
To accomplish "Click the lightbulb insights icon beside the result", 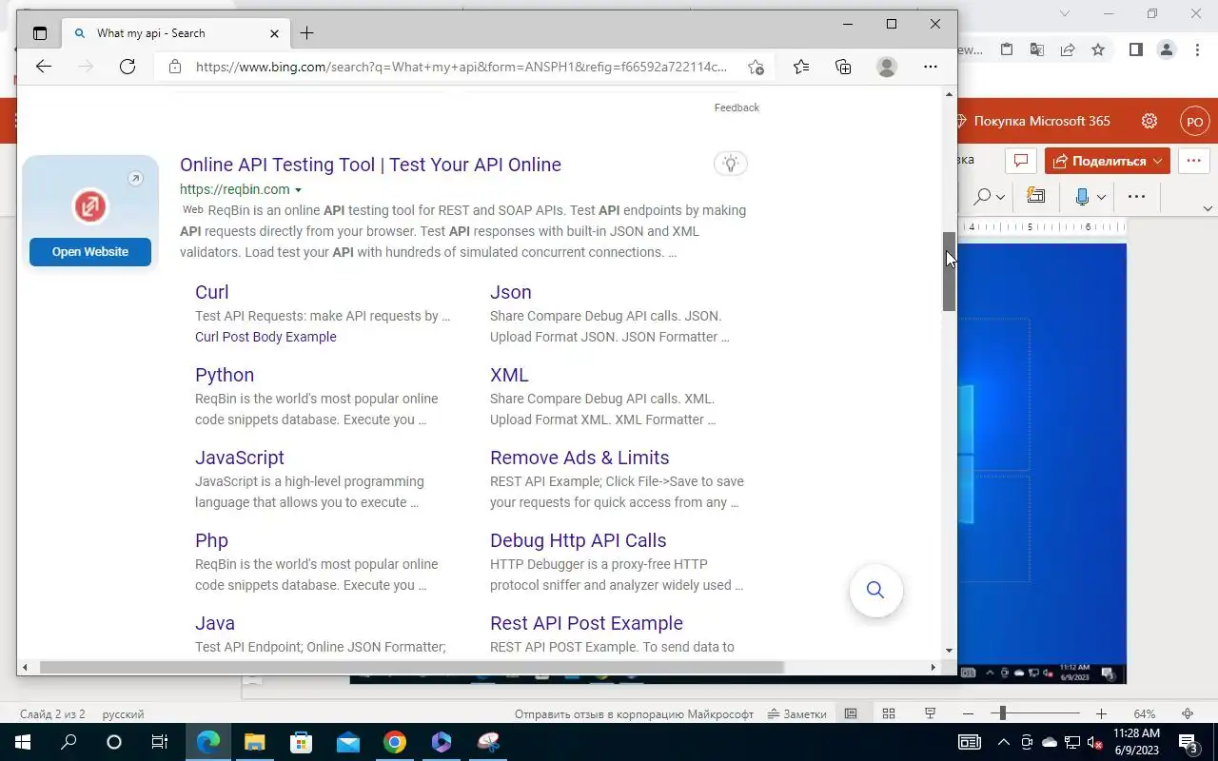I will click(730, 164).
